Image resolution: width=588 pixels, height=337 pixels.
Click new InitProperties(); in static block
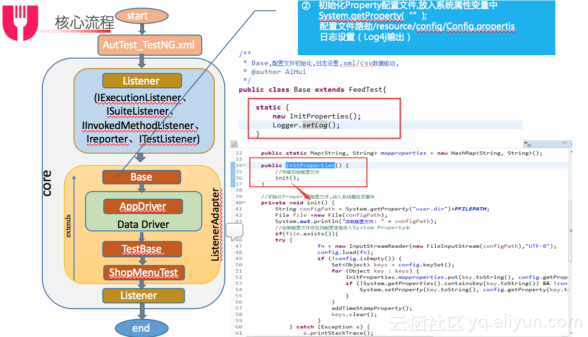tap(317, 116)
